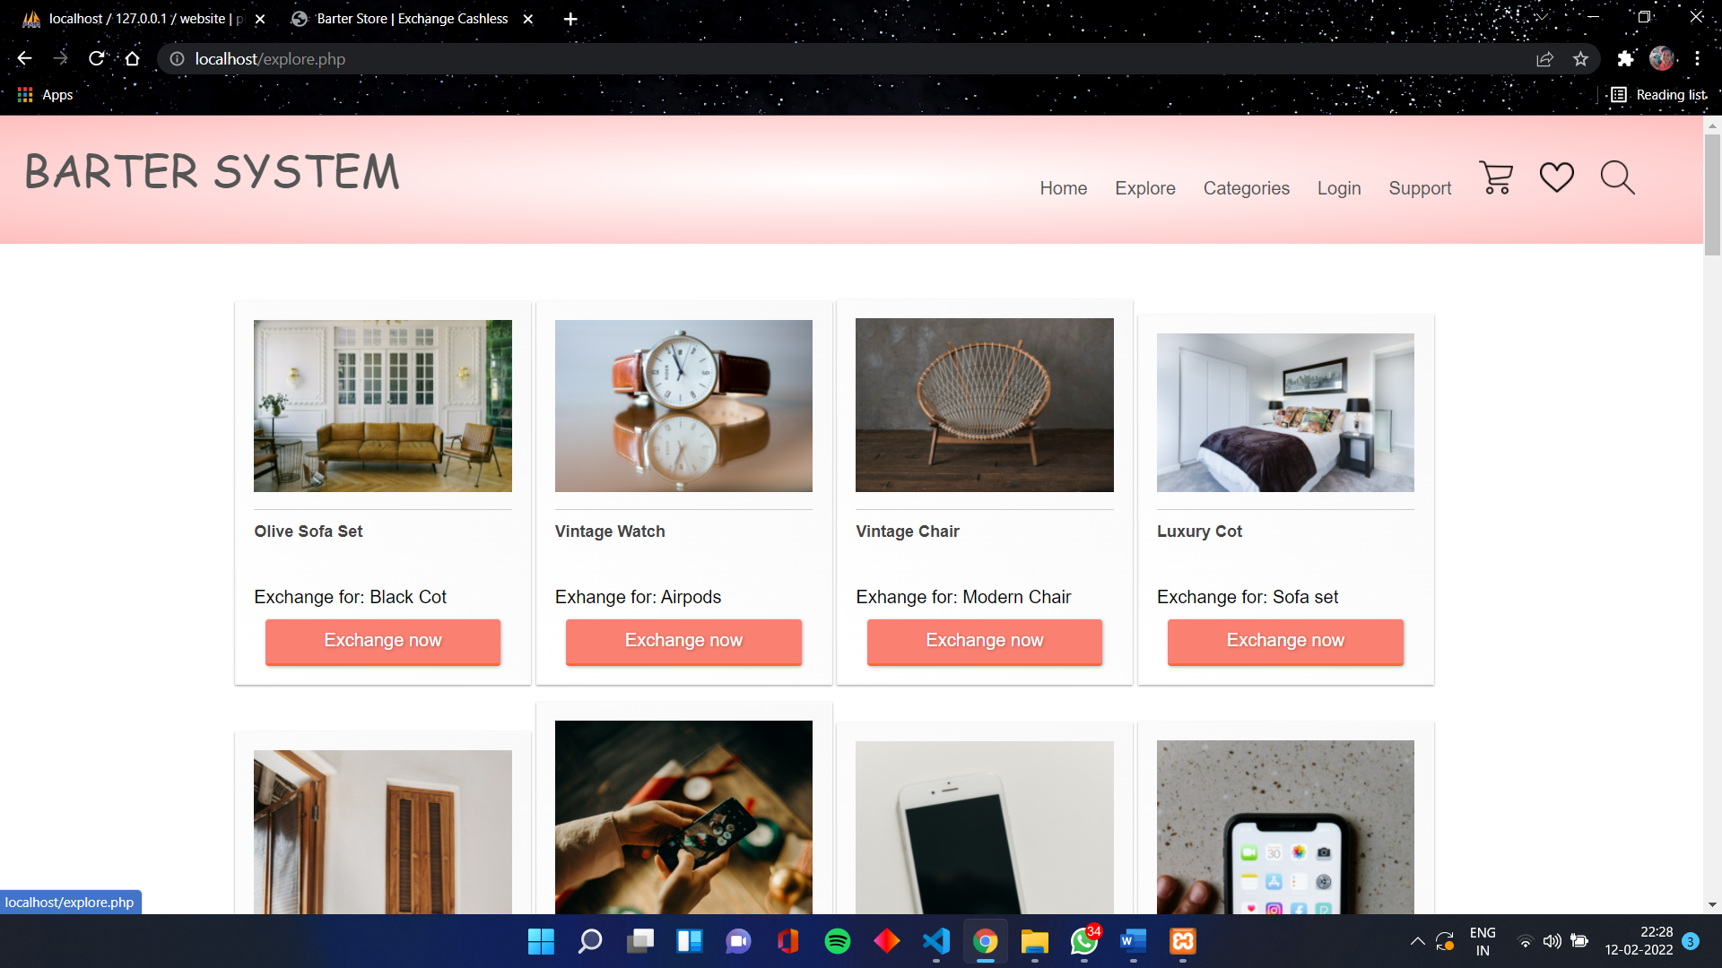Reload the page via the refresh icon
Screen dimensions: 1722x968
coord(96,58)
